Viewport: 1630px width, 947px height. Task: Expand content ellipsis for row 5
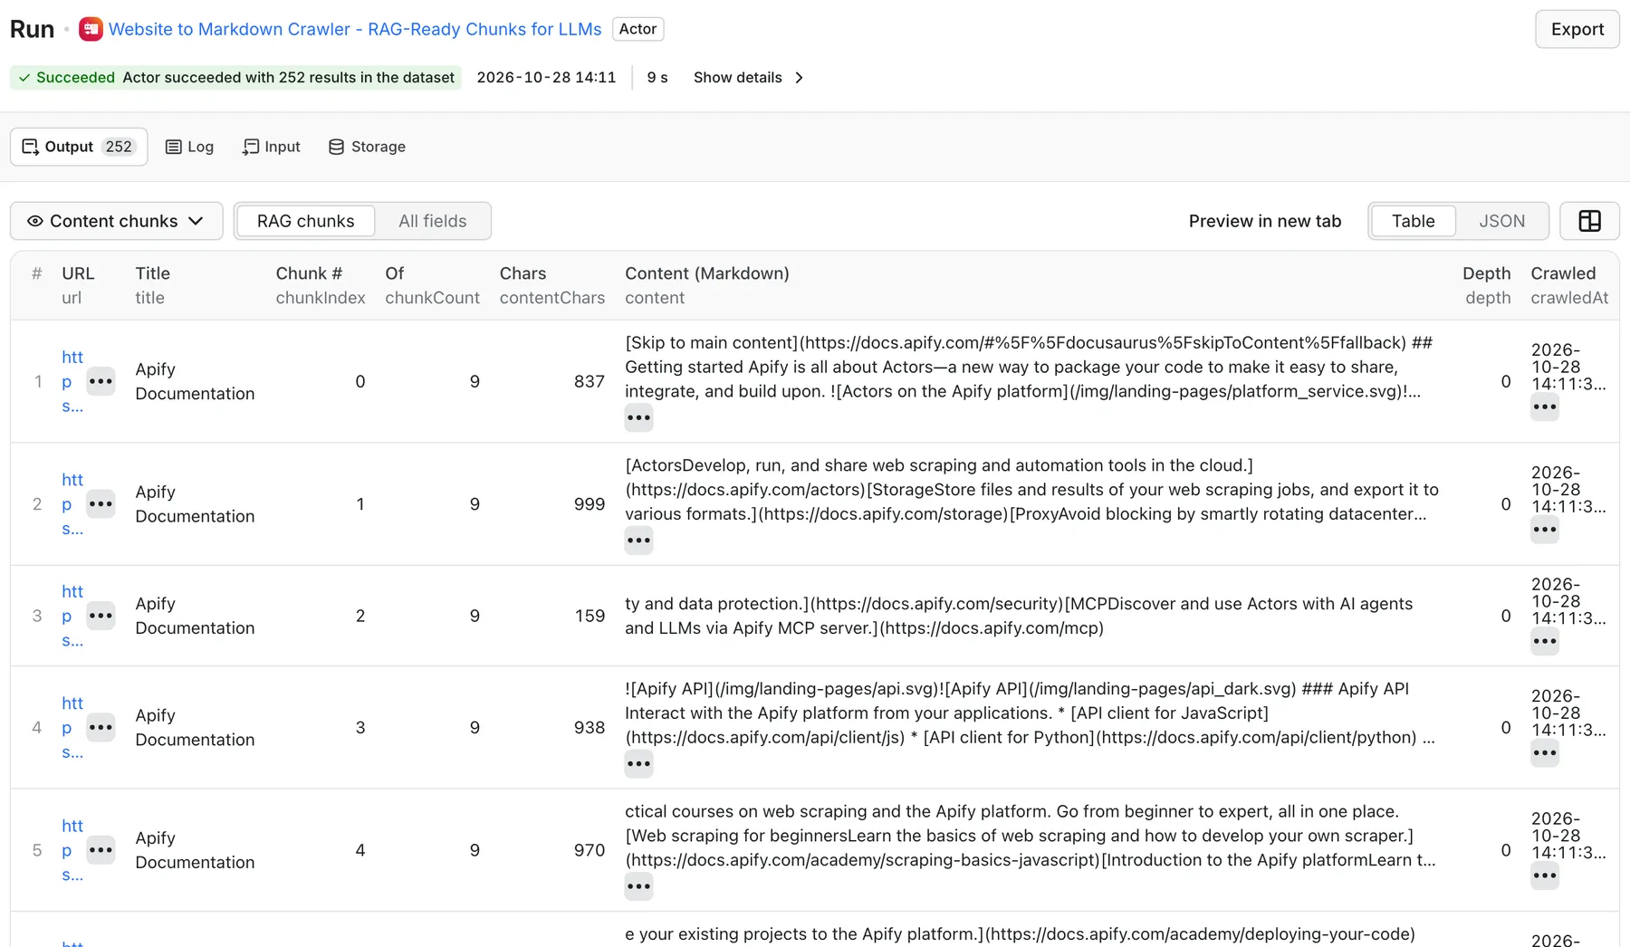click(638, 886)
